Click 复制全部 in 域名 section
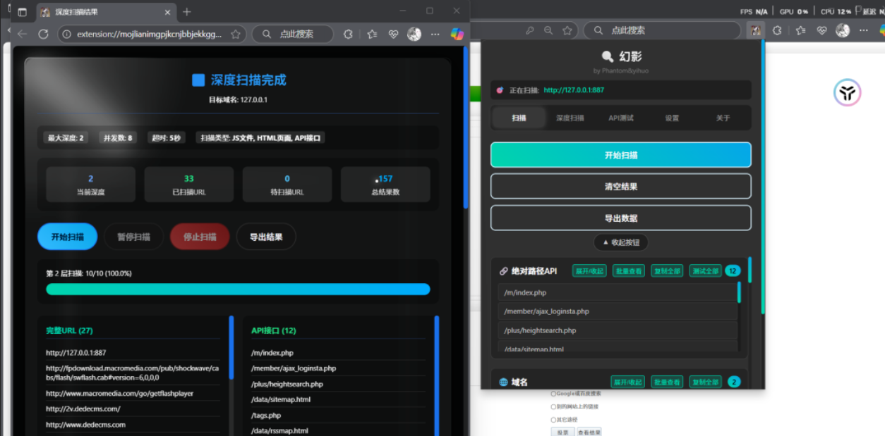This screenshot has width=885, height=436. click(x=705, y=382)
